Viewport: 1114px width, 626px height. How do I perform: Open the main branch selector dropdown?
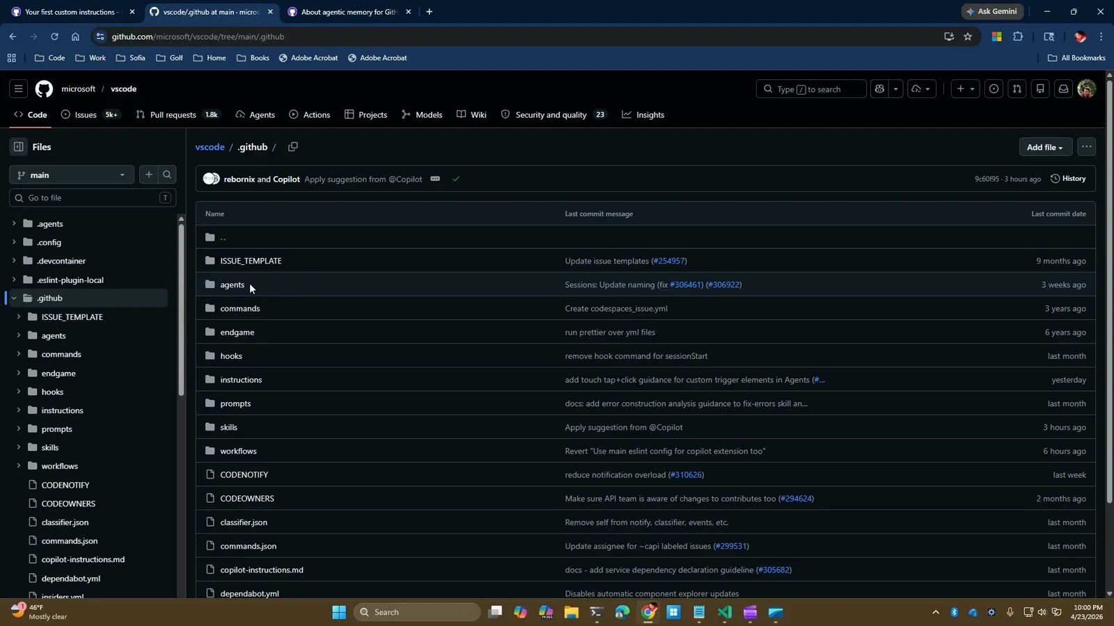tap(72, 175)
